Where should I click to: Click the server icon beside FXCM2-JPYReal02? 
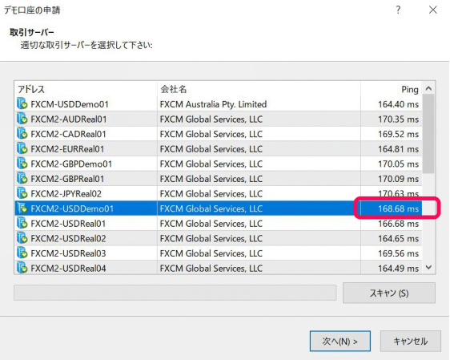click(x=22, y=193)
